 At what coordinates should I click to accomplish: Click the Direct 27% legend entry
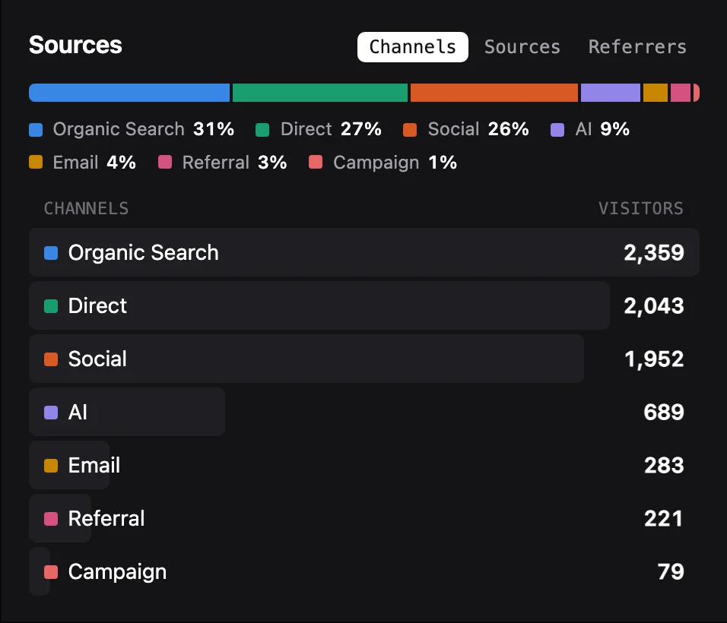(319, 129)
